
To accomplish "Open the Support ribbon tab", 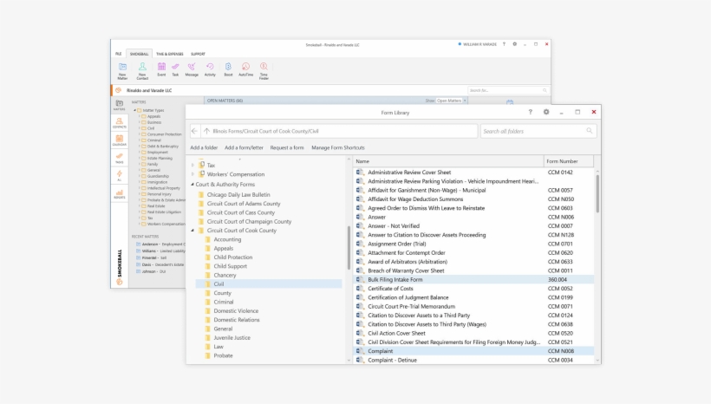I will point(198,54).
